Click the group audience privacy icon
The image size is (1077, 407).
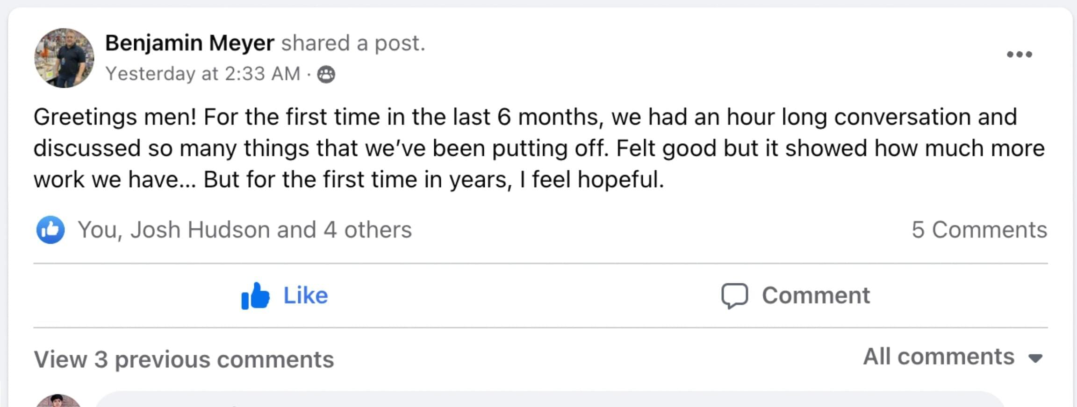(326, 74)
